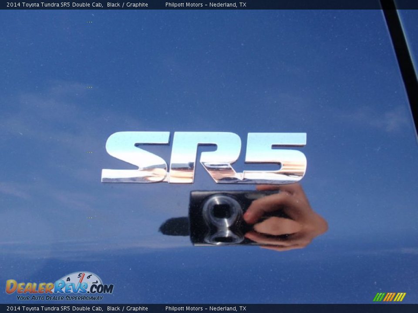Click the chrome letter R on the badge
The width and height of the screenshot is (418, 313).
[205, 157]
